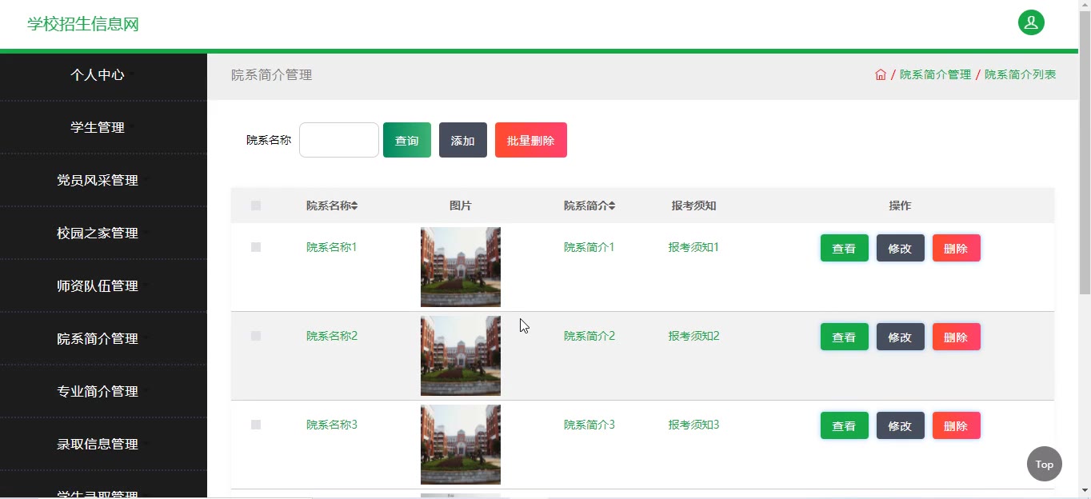This screenshot has width=1091, height=499.
Task: Edit 院系名称2 with 修改 button
Action: coord(901,337)
